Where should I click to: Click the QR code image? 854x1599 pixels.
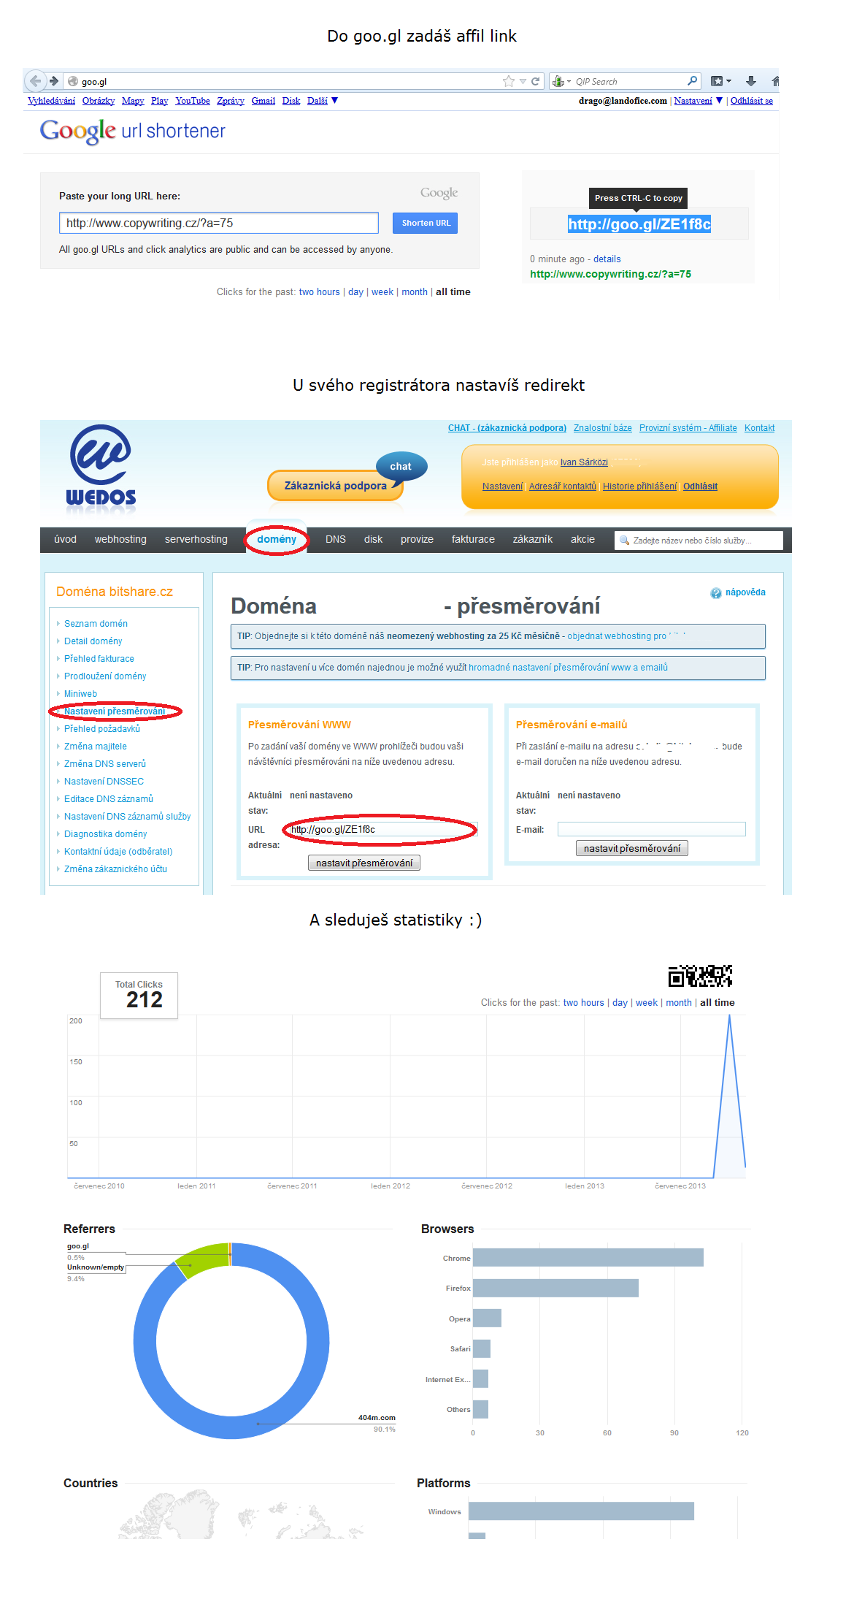click(700, 977)
